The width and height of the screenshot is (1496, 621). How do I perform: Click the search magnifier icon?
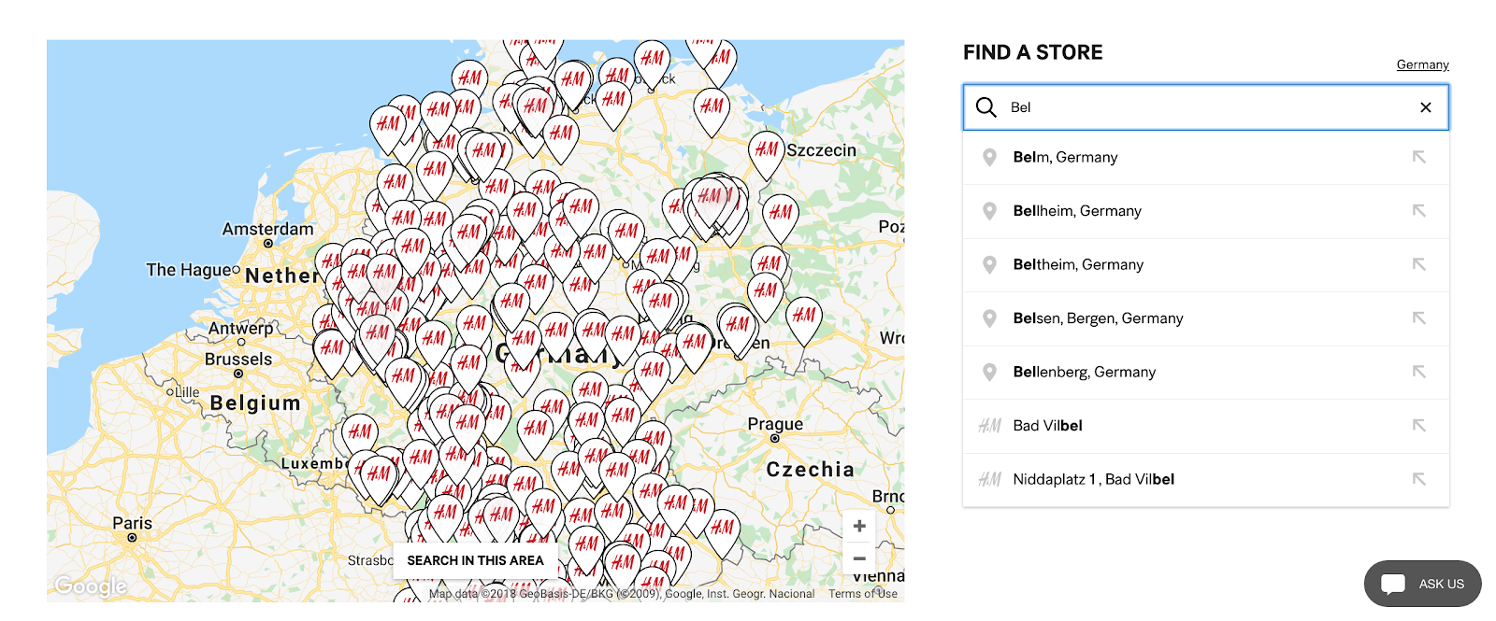click(x=985, y=107)
